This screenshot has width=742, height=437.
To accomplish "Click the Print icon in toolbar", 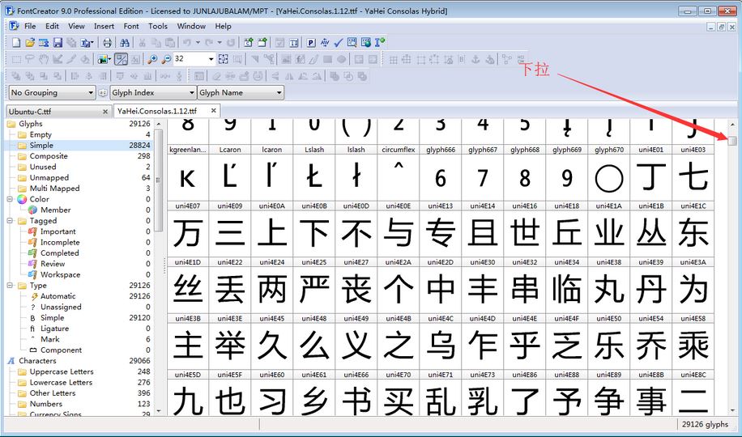I will pyautogui.click(x=107, y=43).
